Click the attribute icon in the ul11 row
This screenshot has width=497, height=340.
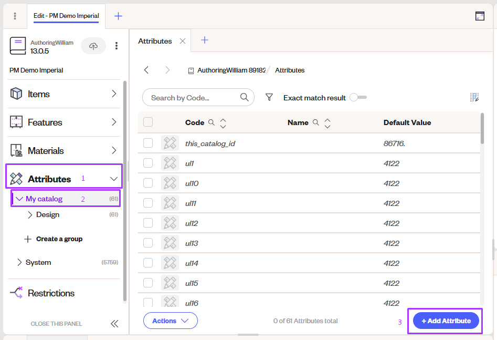[x=170, y=203]
